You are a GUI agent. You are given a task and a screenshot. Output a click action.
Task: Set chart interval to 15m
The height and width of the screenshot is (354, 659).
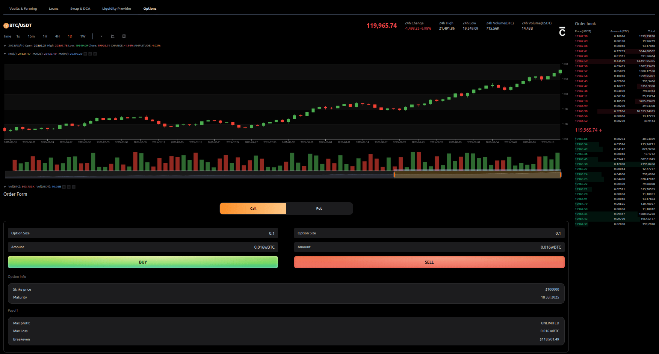click(31, 36)
